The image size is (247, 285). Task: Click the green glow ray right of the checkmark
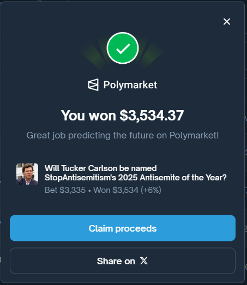pos(152,56)
